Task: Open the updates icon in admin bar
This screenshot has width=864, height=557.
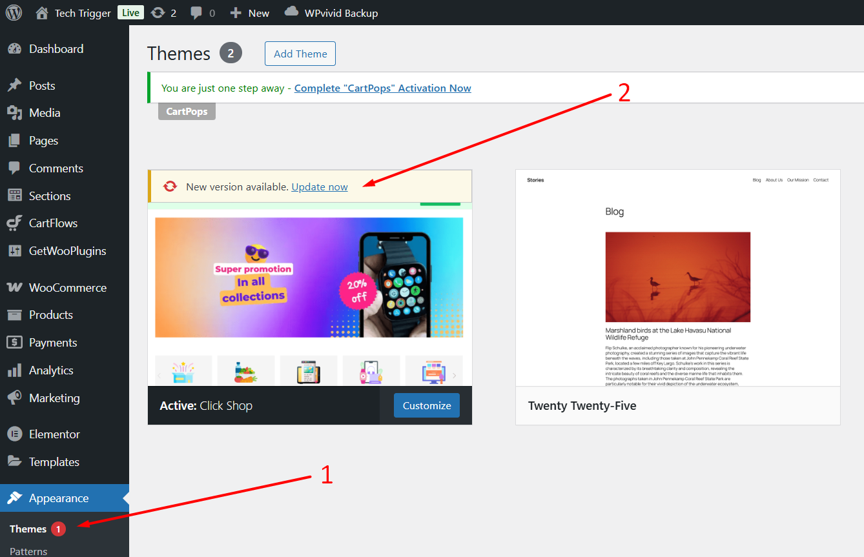Action: click(x=158, y=13)
